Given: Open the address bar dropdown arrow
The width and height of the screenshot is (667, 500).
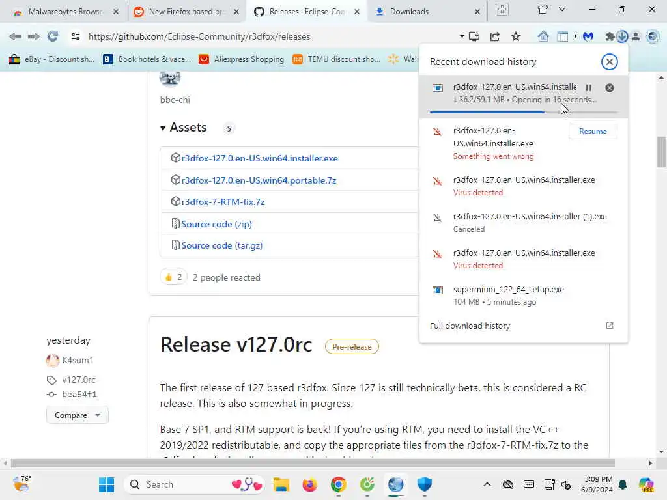Looking at the screenshot, I should tap(462, 36).
